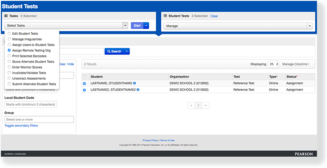The height and width of the screenshot is (168, 327).
Task: Click the Start button
Action: [137, 26]
